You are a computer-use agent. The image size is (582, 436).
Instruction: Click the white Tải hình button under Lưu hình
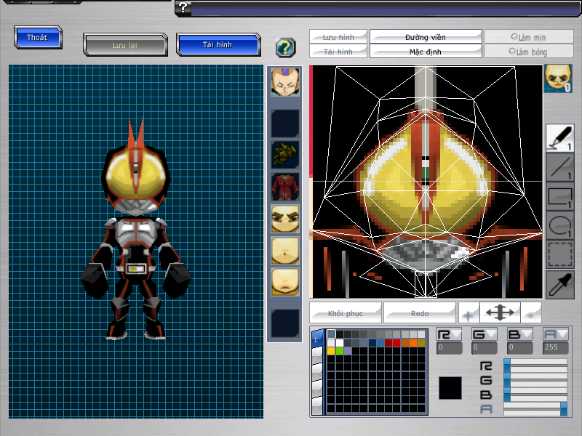coord(338,52)
